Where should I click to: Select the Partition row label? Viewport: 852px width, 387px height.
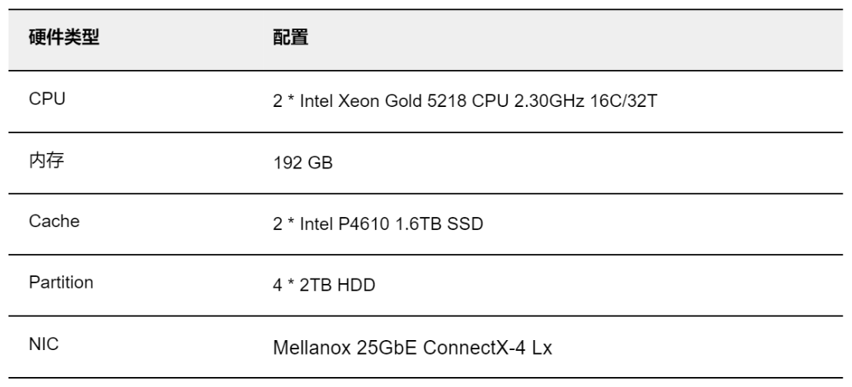(62, 283)
